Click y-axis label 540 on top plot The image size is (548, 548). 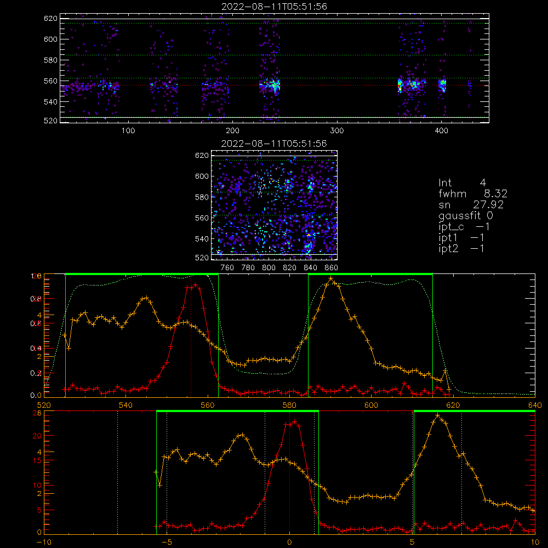(50, 102)
